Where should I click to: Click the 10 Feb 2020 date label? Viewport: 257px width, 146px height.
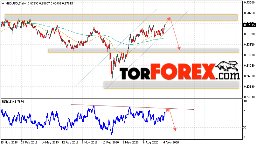point(111,142)
